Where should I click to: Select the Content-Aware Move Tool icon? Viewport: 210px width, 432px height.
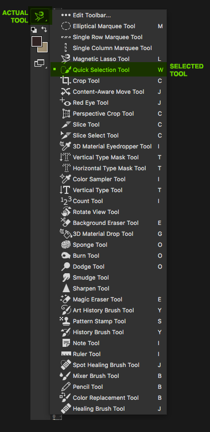[65, 91]
